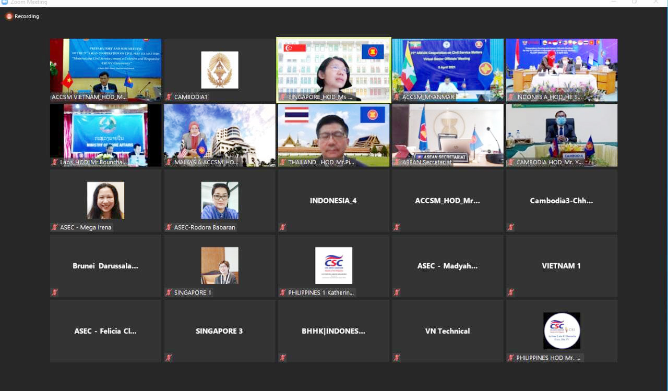Maximize the Zoom Meeting window
668x391 pixels.
634,3
